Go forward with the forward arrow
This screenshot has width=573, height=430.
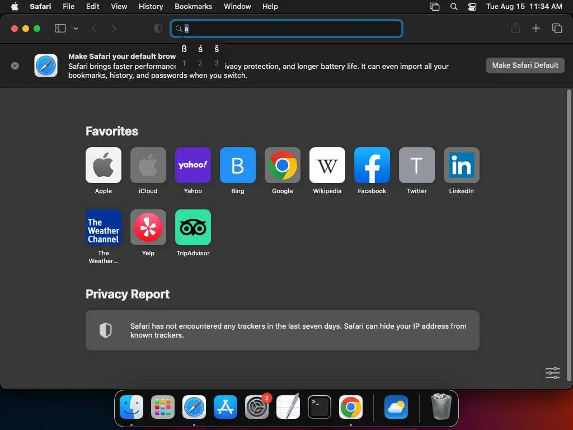(114, 29)
